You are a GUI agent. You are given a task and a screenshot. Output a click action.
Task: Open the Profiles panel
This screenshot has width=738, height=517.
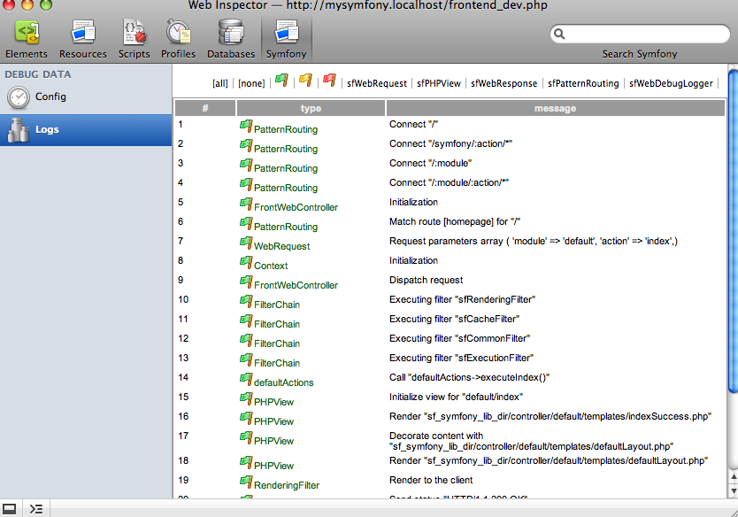click(x=178, y=38)
